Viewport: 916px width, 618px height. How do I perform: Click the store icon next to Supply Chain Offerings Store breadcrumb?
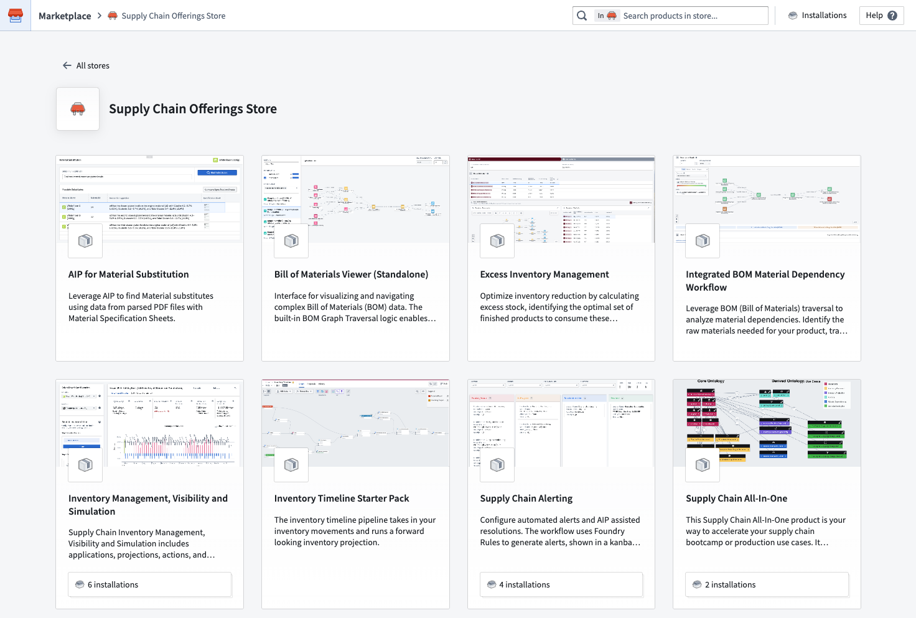[113, 16]
